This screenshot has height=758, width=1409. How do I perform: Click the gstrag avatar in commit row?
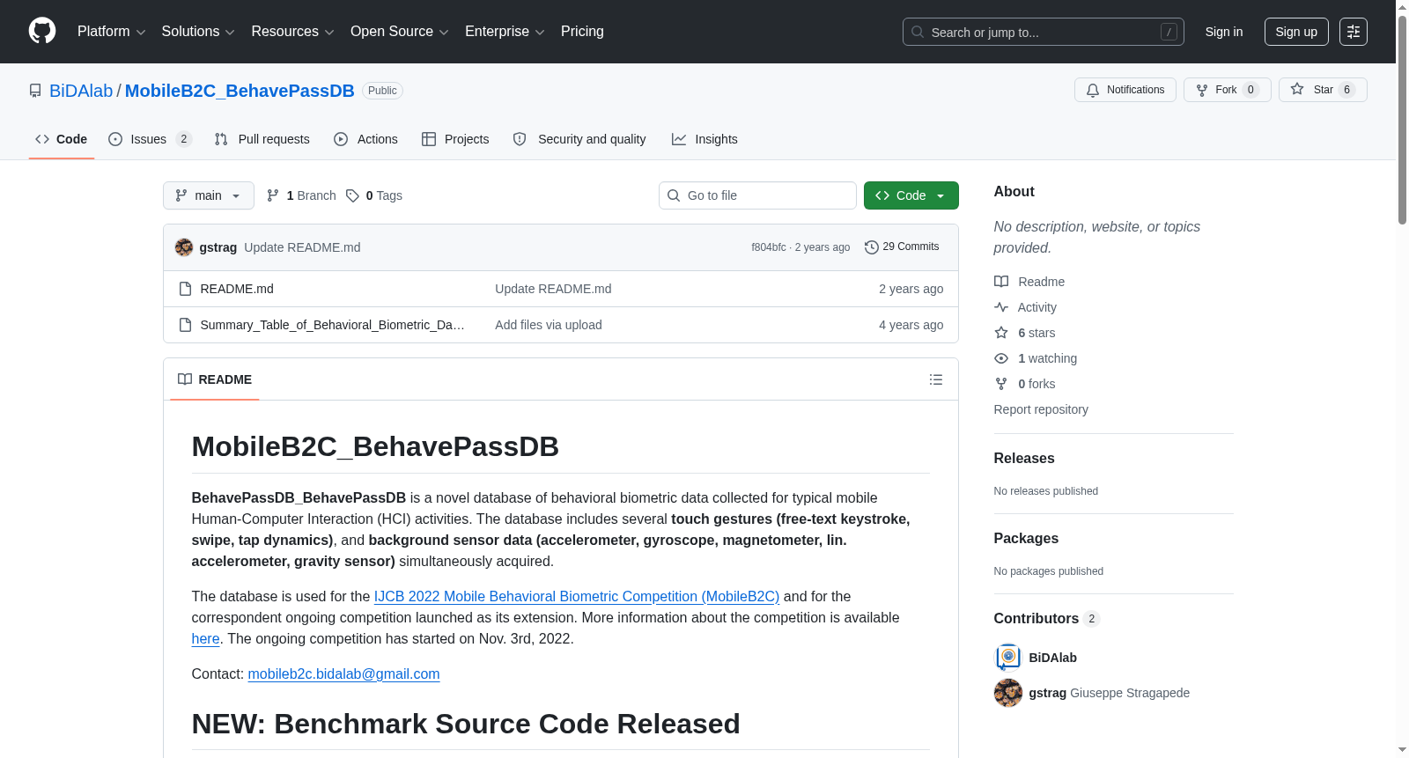[184, 247]
